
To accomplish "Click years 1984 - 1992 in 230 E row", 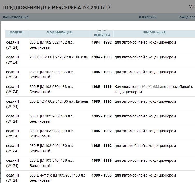I will pyautogui.click(x=102, y=42).
